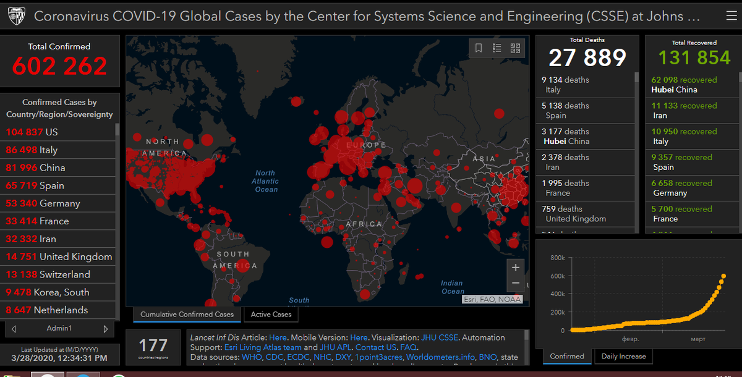This screenshot has width=742, height=377.
Task: Click the Johns Hopkins shield logo
Action: tap(17, 15)
